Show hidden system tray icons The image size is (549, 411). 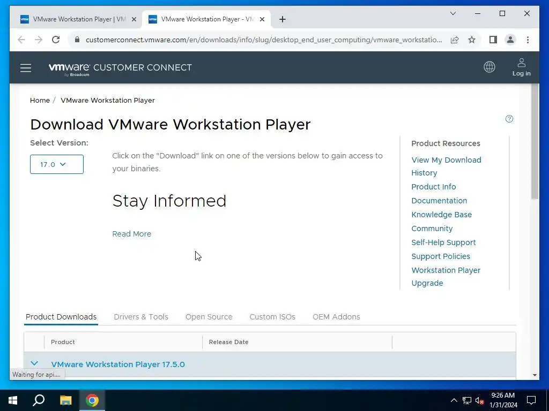point(454,400)
